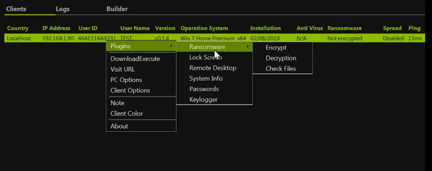Open the Plugins submenu entry
This screenshot has width=432, height=171.
click(x=141, y=46)
